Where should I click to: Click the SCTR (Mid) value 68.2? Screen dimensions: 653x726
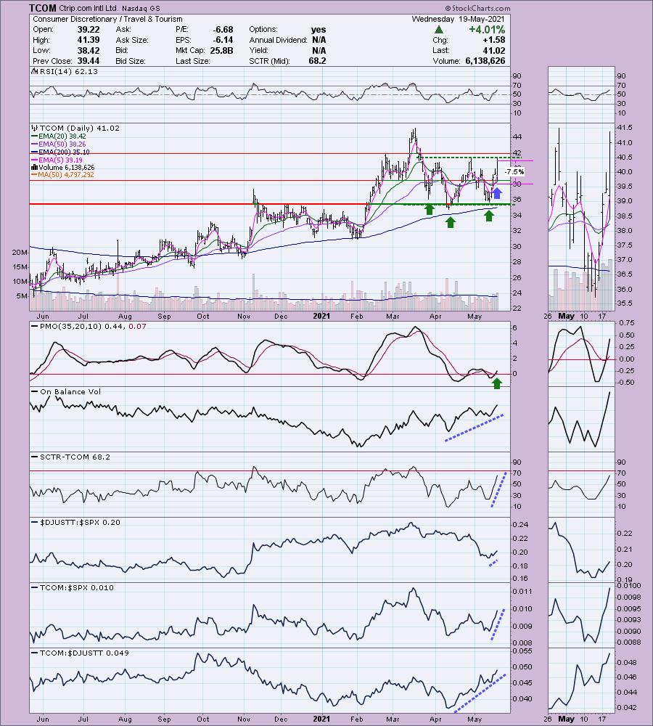tap(317, 61)
